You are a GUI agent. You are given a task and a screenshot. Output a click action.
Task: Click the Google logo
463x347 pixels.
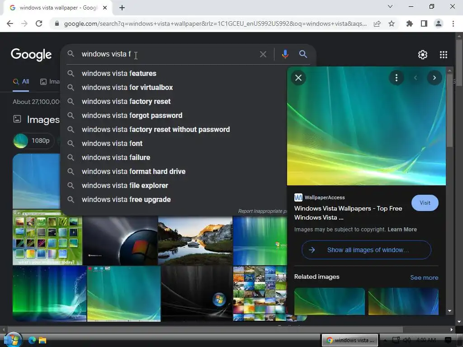(x=31, y=55)
